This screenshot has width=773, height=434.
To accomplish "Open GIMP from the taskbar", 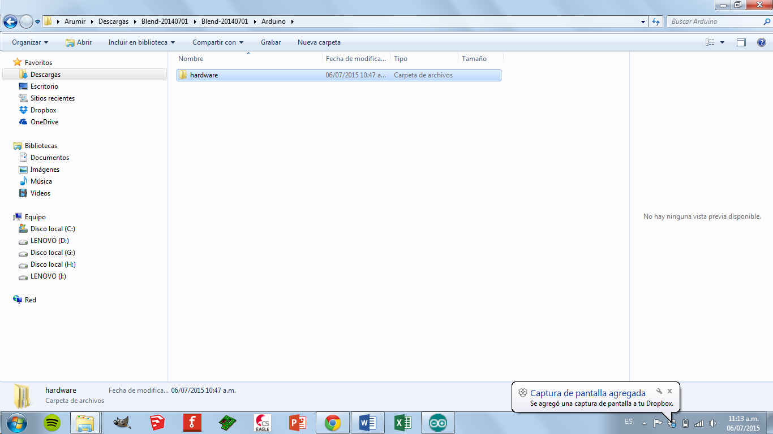I will click(122, 422).
